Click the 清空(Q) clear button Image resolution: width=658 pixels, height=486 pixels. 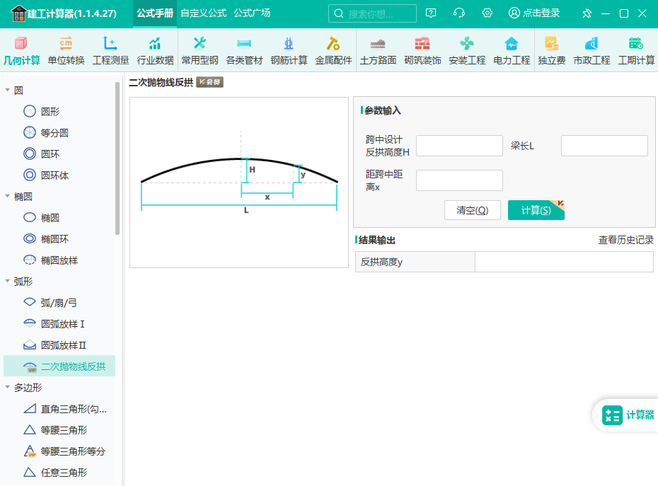point(472,210)
